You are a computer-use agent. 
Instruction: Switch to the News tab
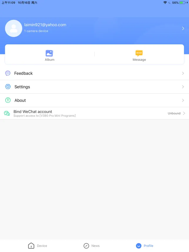coord(91,246)
